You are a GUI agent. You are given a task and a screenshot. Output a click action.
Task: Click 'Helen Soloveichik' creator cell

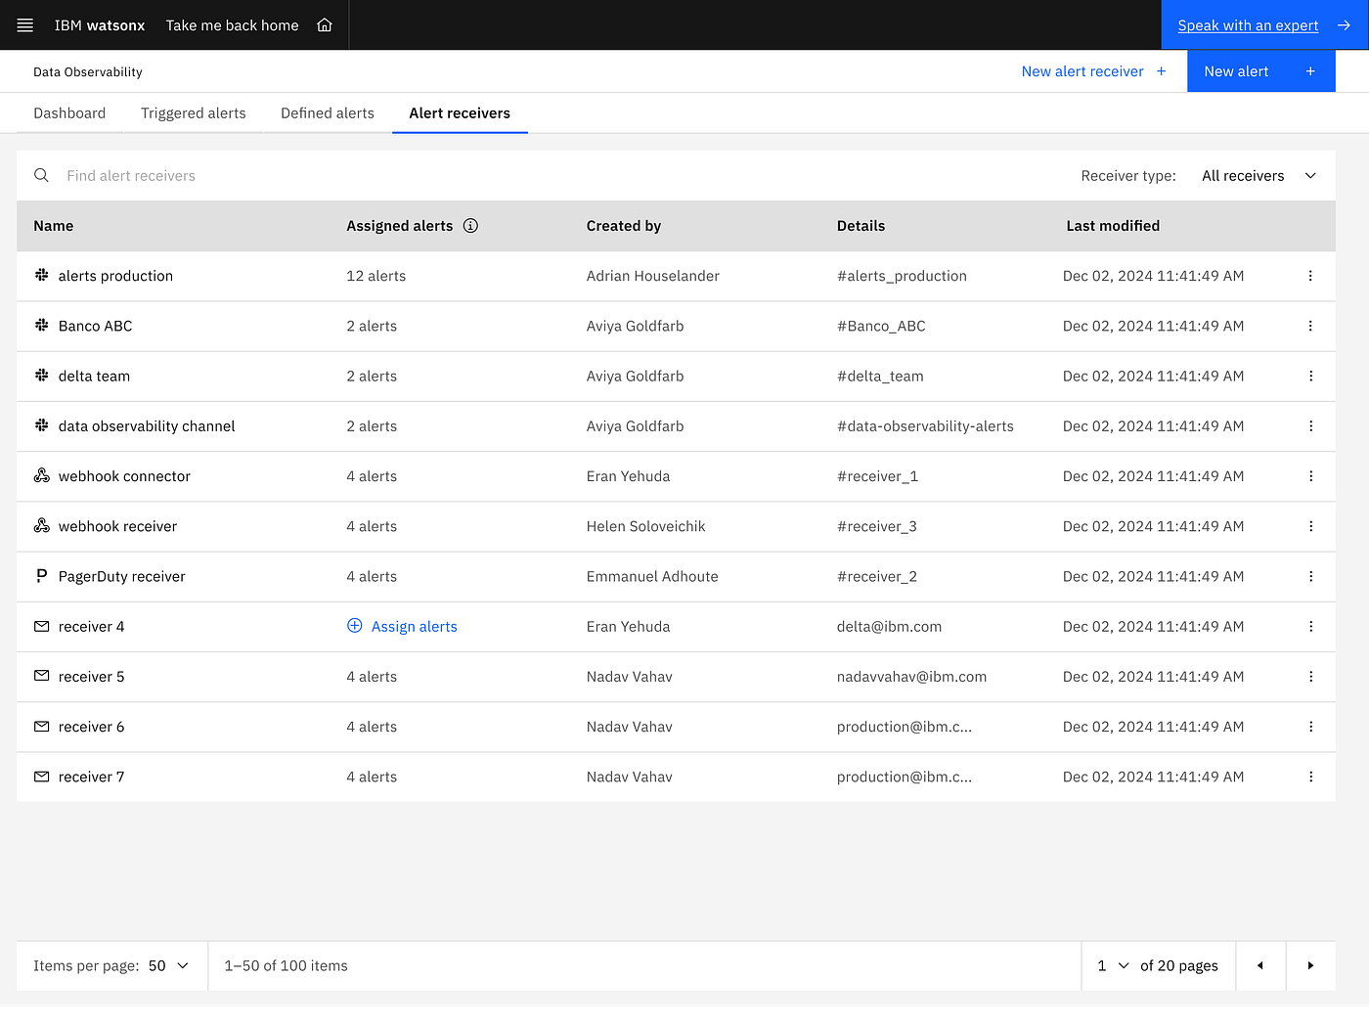646,526
